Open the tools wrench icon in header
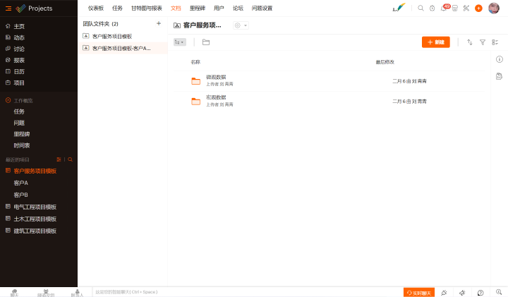This screenshot has height=297, width=508. point(466,8)
